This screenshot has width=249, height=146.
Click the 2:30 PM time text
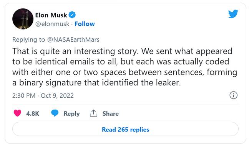(x=24, y=96)
